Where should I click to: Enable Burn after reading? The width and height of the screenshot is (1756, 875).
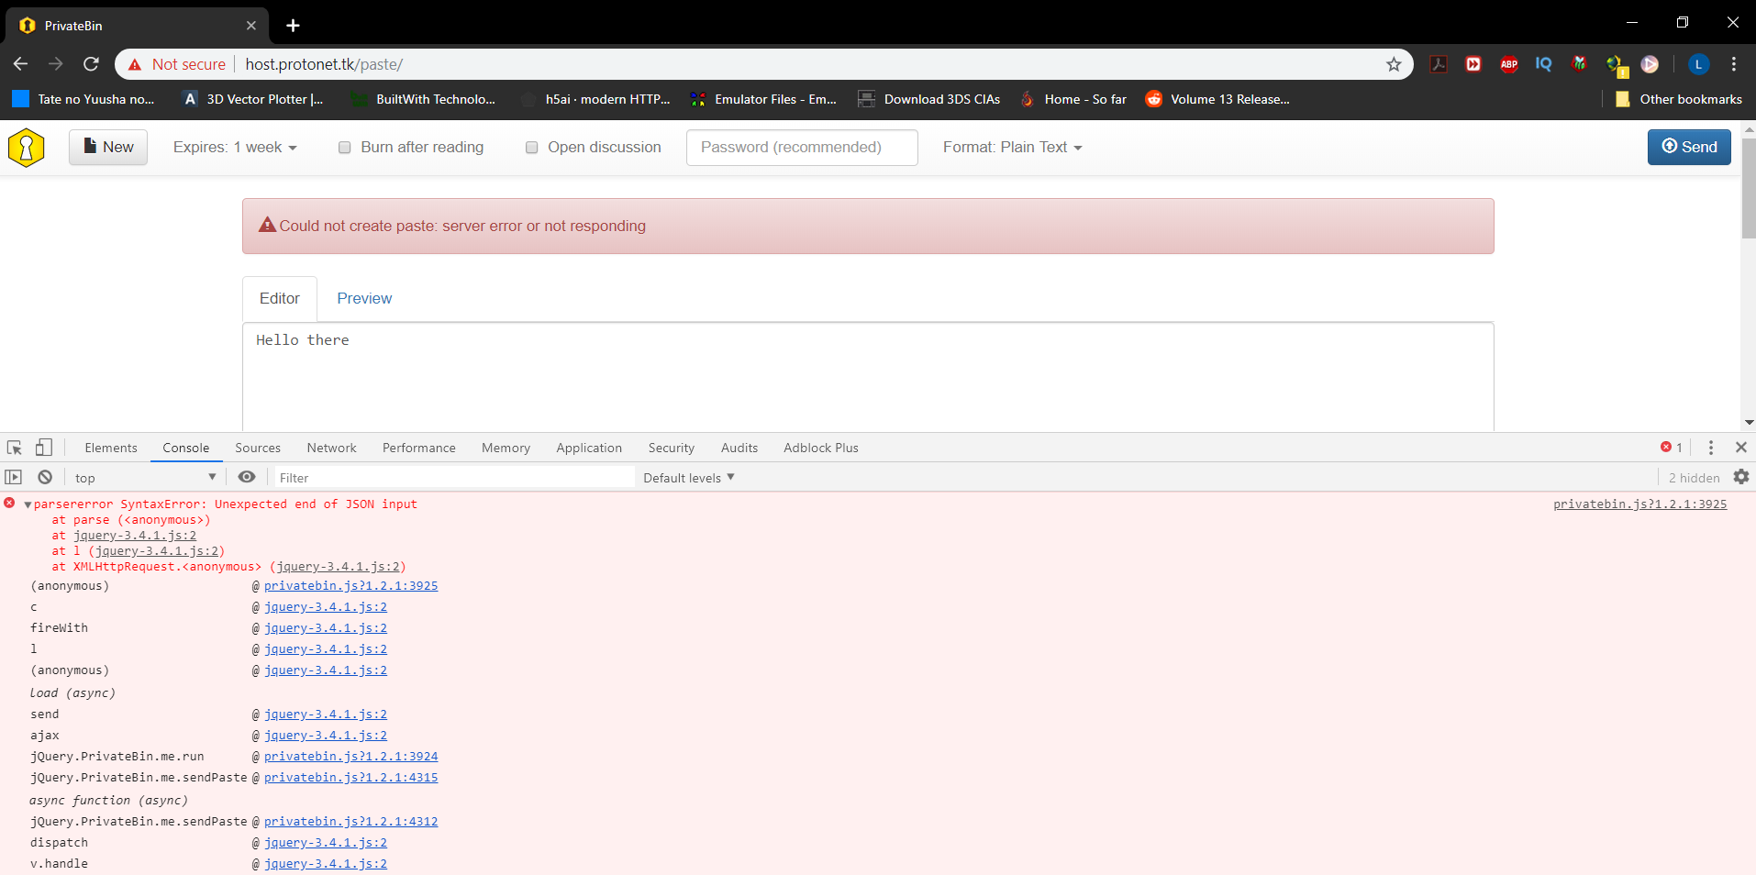pyautogui.click(x=344, y=147)
